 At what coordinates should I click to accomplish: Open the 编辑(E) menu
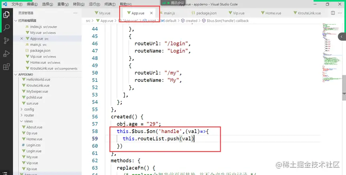pyautogui.click(x=32, y=4)
